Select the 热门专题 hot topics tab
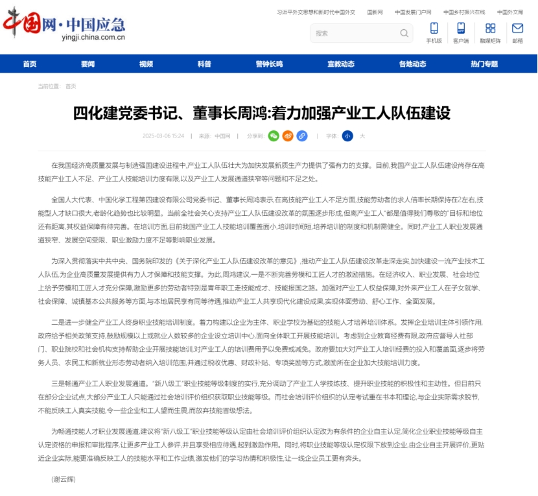Viewport: 538px width, 496px height. (x=484, y=64)
